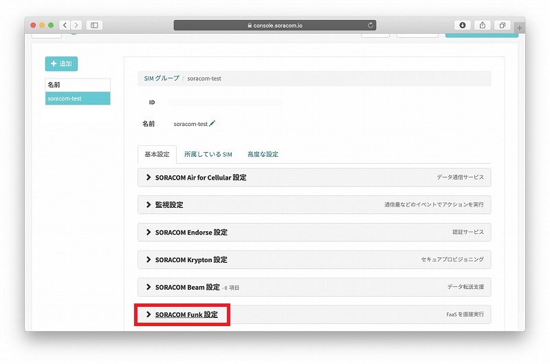Click the データ通信サービス description text
The height and width of the screenshot is (364, 550).
[x=460, y=178]
